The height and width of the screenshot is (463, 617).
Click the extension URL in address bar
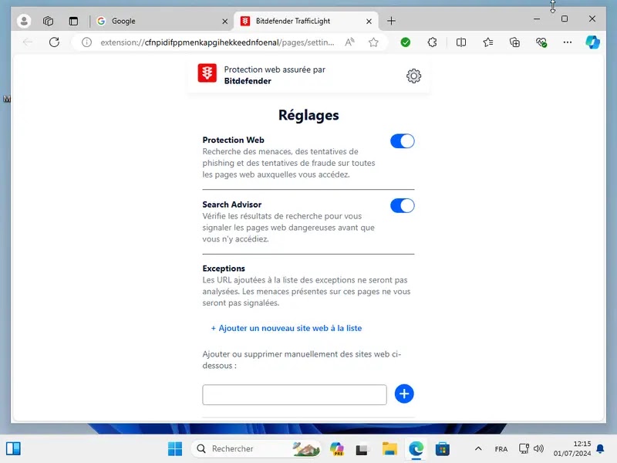tap(217, 42)
